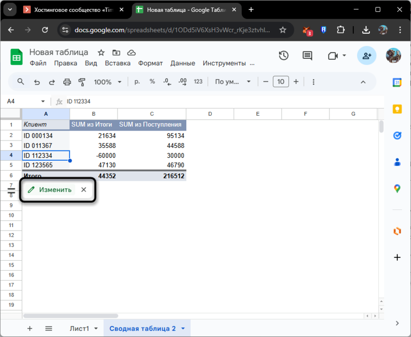Image resolution: width=411 pixels, height=337 pixels.
Task: Click the Print icon
Action: tap(67, 82)
